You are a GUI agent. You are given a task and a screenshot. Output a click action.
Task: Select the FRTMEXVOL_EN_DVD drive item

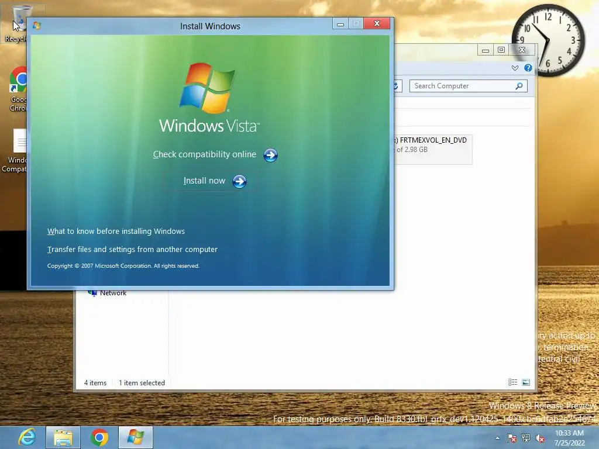[433, 149]
